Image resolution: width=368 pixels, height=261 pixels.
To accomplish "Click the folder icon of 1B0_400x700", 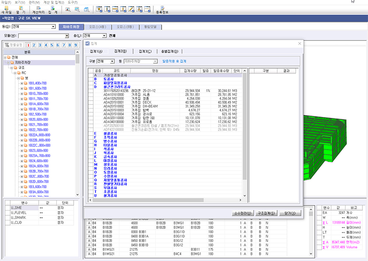I will tap(26, 83).
